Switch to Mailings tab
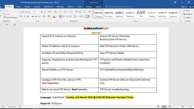 pos(60,7)
